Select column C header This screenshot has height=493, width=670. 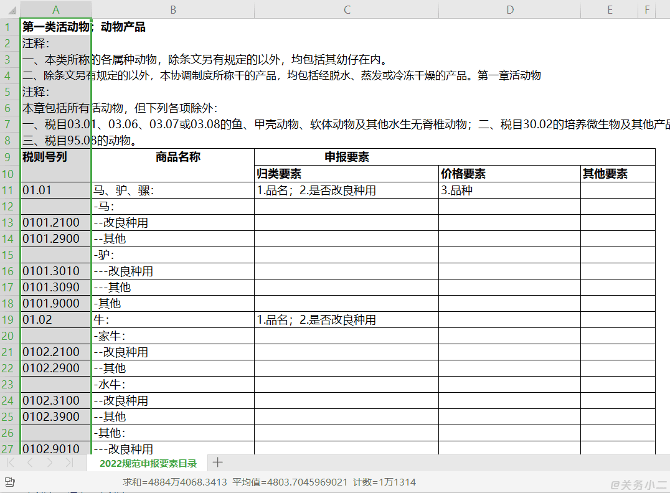pyautogui.click(x=347, y=9)
